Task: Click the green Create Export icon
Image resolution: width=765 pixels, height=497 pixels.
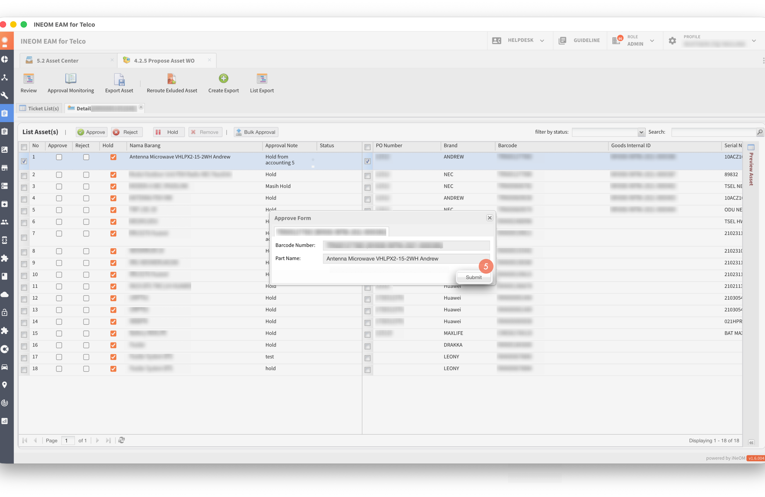Action: coord(223,78)
